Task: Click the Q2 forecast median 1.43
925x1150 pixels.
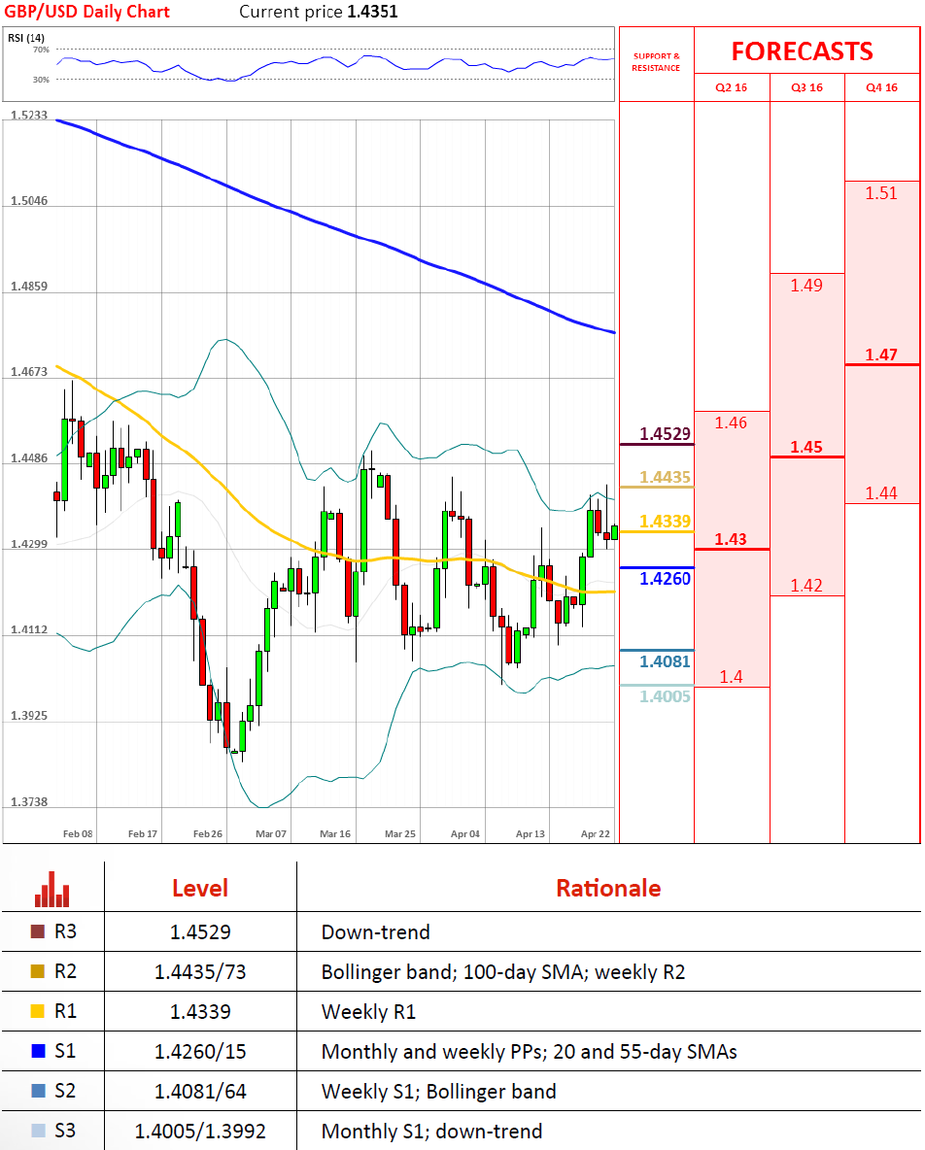Action: pos(731,539)
